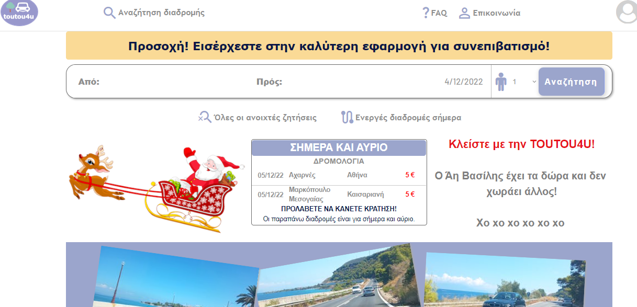Click the open requests search icon

(204, 117)
